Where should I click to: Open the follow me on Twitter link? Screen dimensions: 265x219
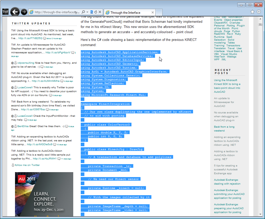27,165
